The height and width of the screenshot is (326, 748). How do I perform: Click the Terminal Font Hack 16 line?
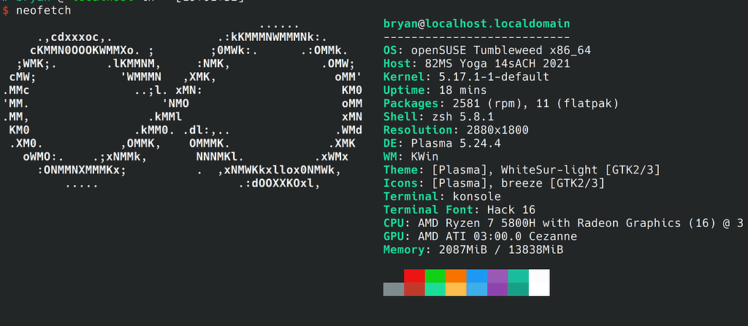pos(459,210)
